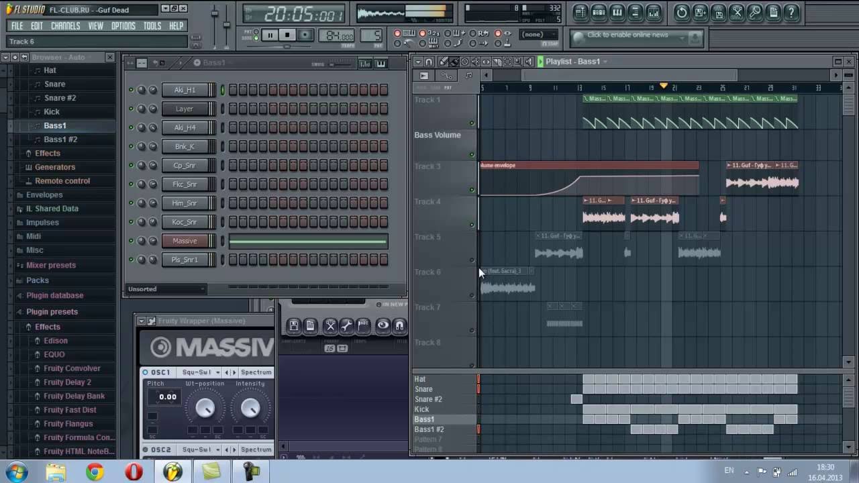Toggle OSC2 power button in Massive
This screenshot has height=483, width=859.
pos(145,449)
